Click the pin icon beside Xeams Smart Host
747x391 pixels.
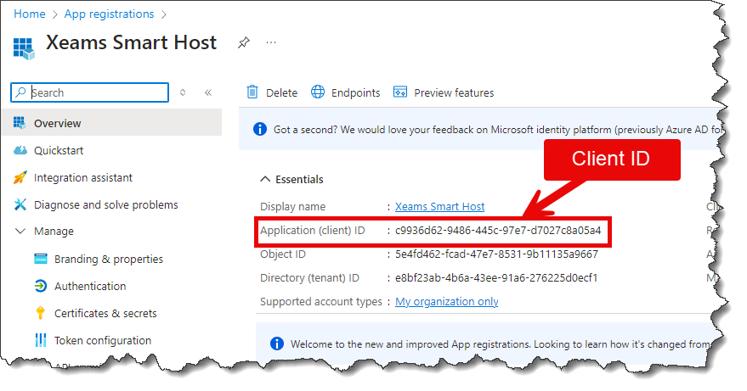point(244,42)
